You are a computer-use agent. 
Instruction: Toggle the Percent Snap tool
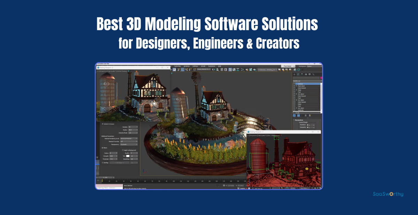pyautogui.click(x=186, y=70)
